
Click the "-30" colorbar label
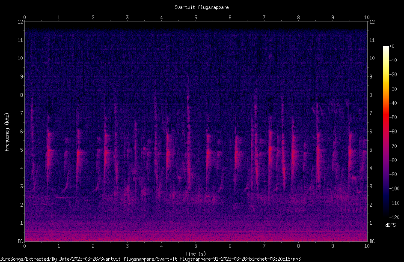(393, 89)
